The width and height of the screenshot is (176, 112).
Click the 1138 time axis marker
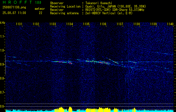coord(137,24)
